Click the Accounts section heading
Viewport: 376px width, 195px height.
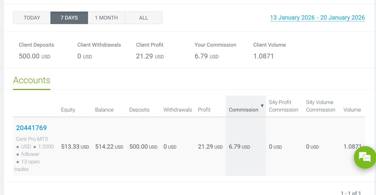(32, 80)
